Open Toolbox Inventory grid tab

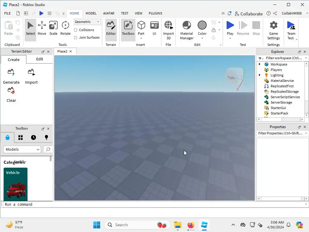coord(21,137)
